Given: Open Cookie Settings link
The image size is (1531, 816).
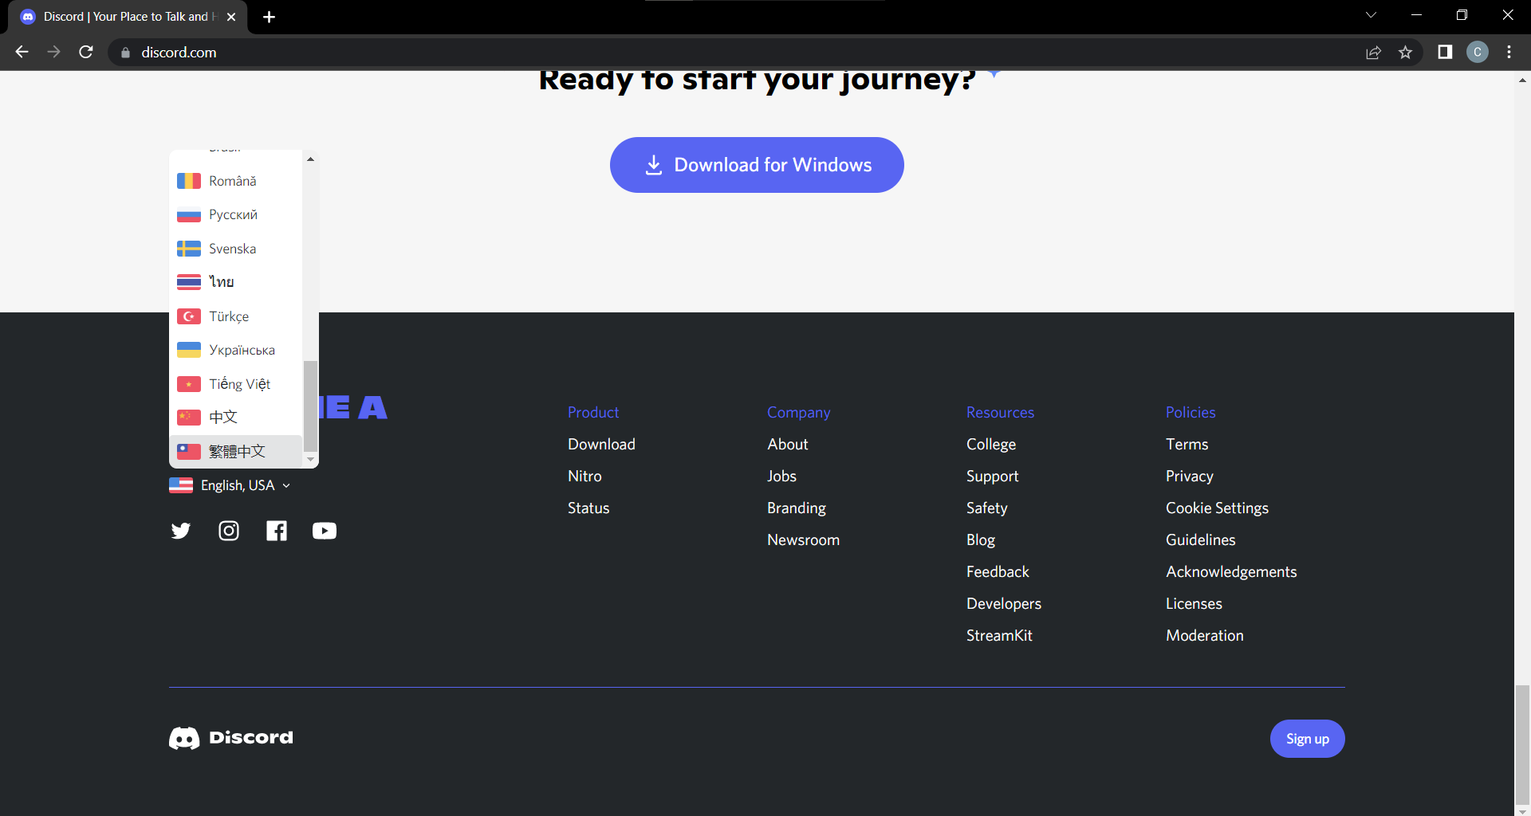Looking at the screenshot, I should point(1217,508).
